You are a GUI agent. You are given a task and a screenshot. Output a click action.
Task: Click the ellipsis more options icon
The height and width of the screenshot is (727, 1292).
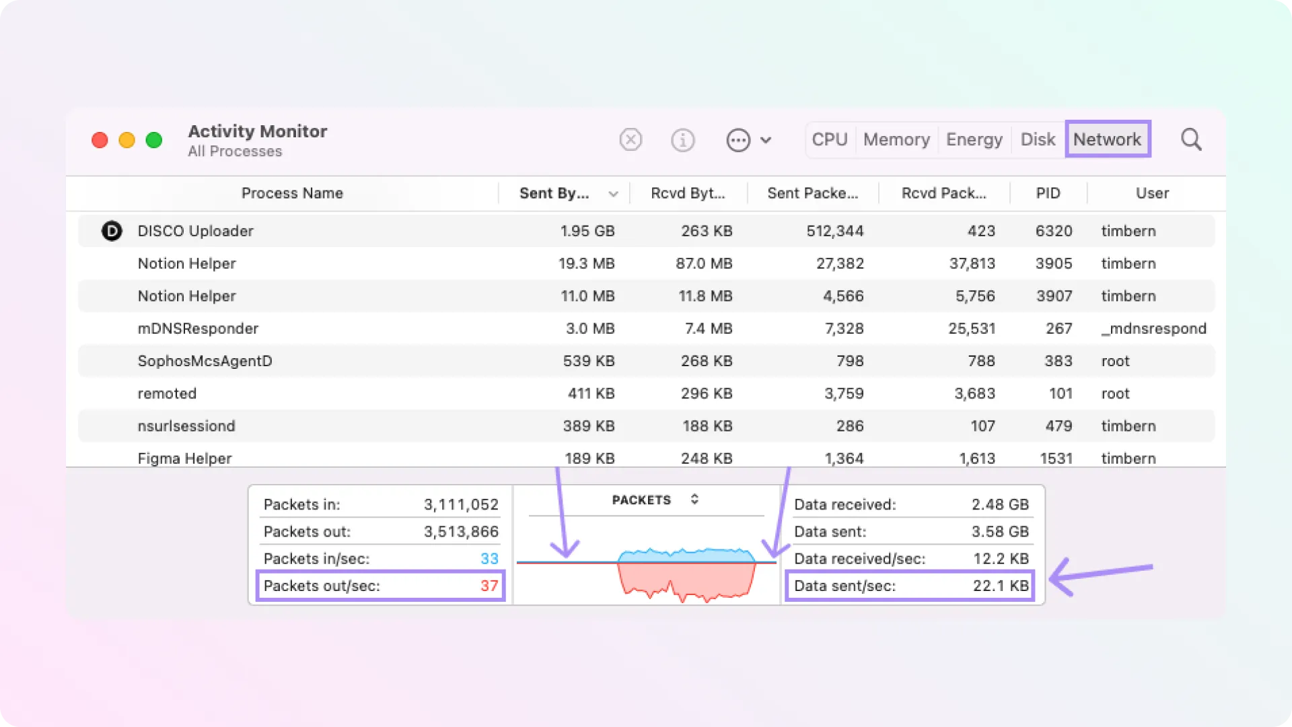pos(738,140)
